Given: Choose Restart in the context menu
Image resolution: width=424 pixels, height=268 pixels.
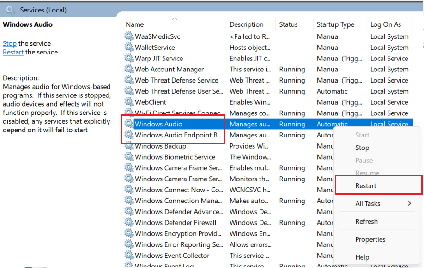Looking at the screenshot, I should pos(366,186).
